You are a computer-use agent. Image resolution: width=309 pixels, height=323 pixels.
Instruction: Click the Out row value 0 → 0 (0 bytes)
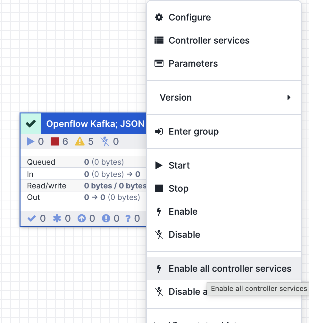click(112, 197)
